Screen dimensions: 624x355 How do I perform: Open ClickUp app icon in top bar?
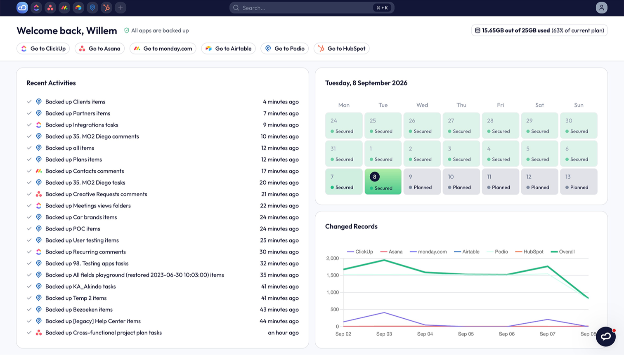pyautogui.click(x=36, y=7)
